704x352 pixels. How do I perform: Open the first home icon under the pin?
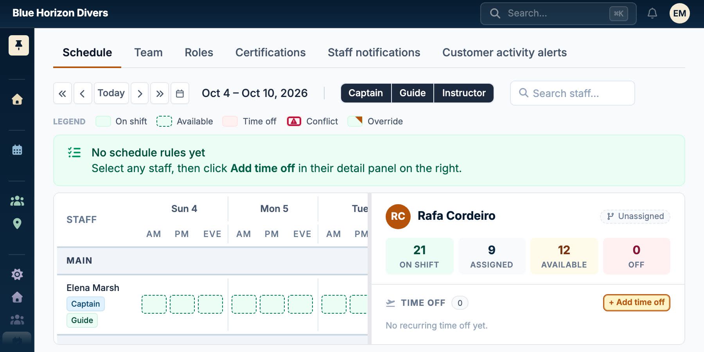(x=17, y=99)
